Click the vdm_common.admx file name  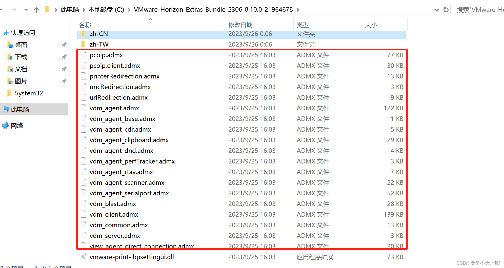click(119, 225)
